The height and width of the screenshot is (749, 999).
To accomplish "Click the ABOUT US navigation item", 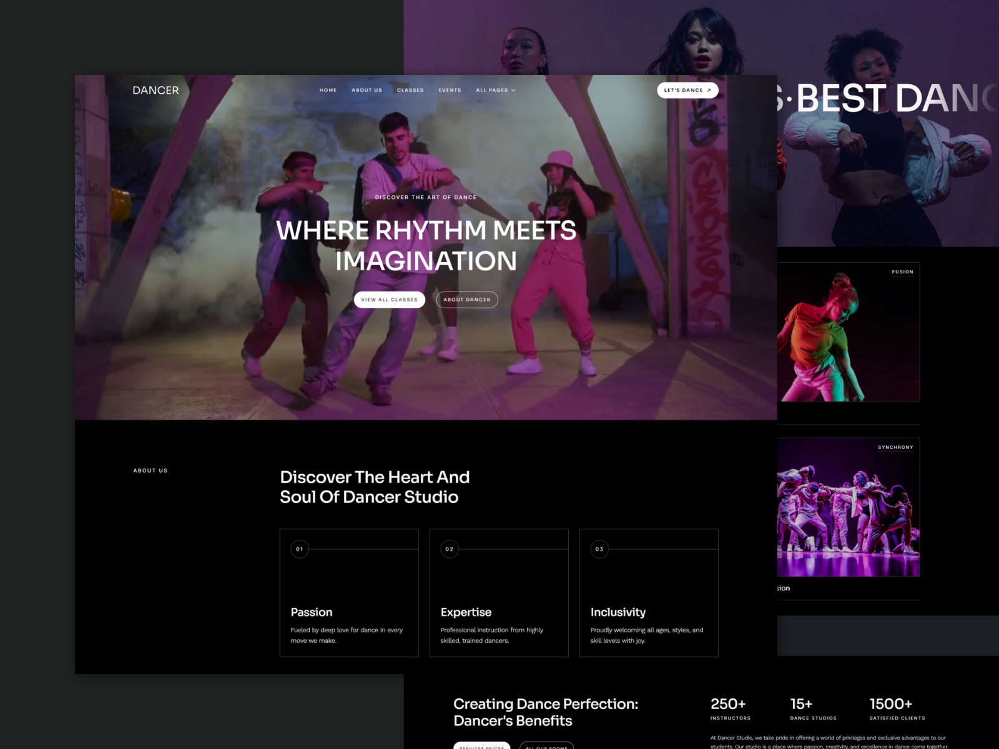I will click(367, 90).
